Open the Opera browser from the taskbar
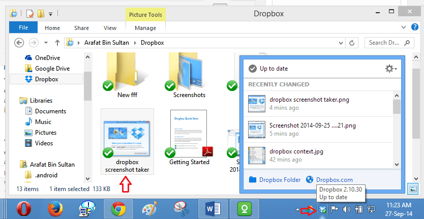The height and width of the screenshot is (219, 424). coord(24,209)
